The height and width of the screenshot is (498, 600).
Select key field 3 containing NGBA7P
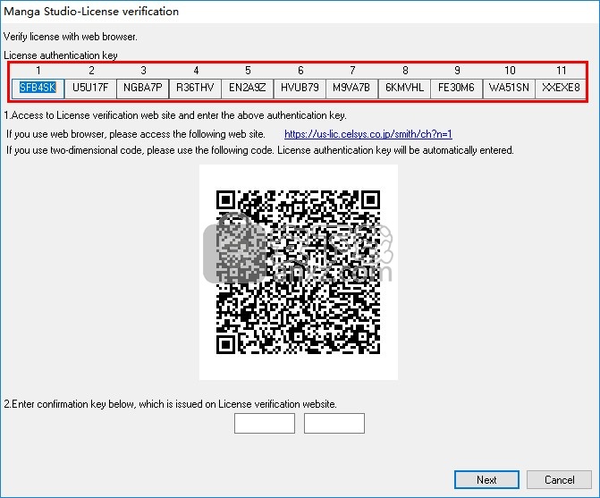143,89
